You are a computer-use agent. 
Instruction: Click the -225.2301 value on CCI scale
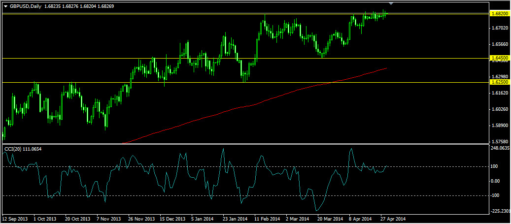point(500,211)
